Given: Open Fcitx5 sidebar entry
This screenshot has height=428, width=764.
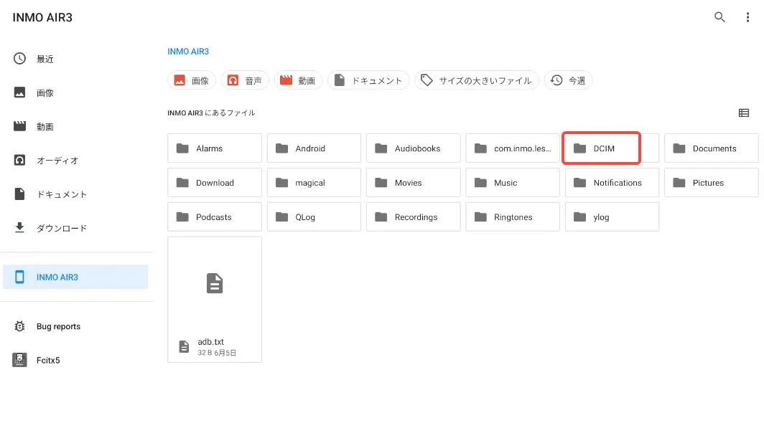Looking at the screenshot, I should tap(48, 360).
